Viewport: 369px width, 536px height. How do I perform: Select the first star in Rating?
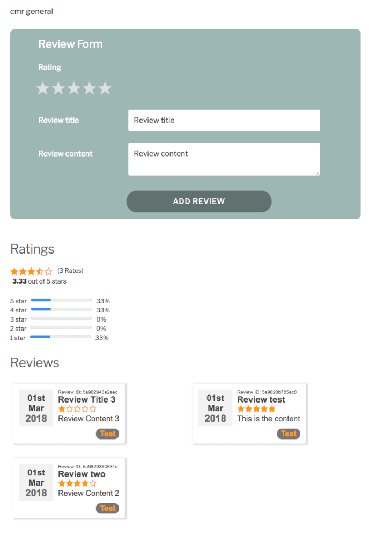[43, 88]
